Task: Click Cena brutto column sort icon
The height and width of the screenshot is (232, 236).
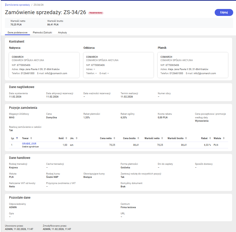Action: point(138,138)
